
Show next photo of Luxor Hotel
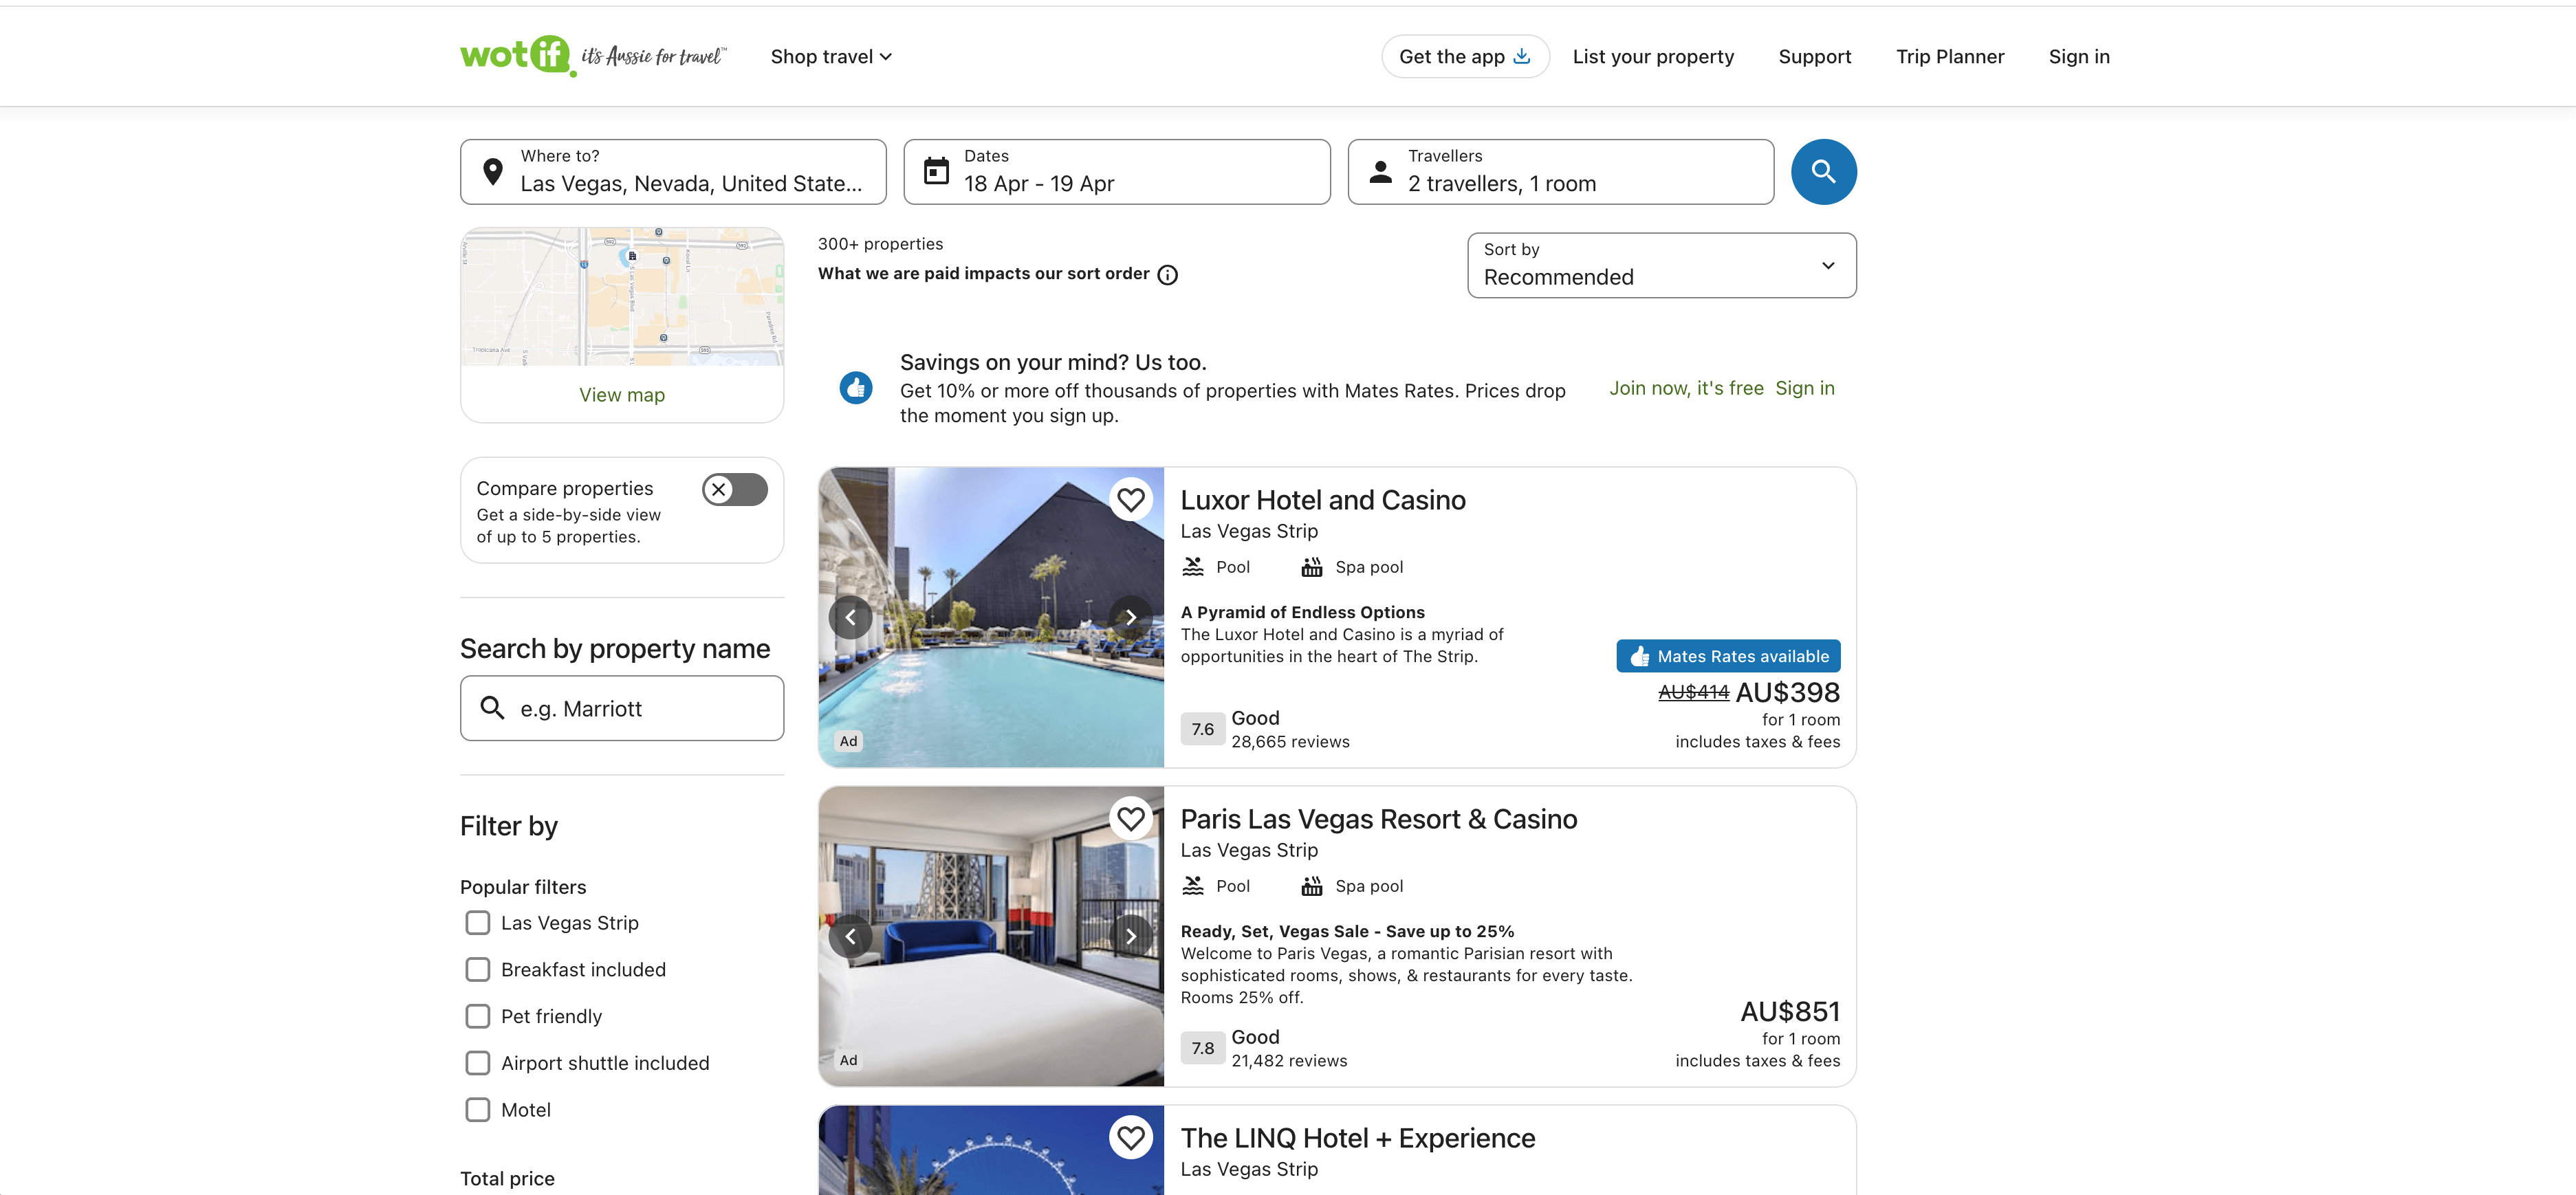click(1130, 617)
